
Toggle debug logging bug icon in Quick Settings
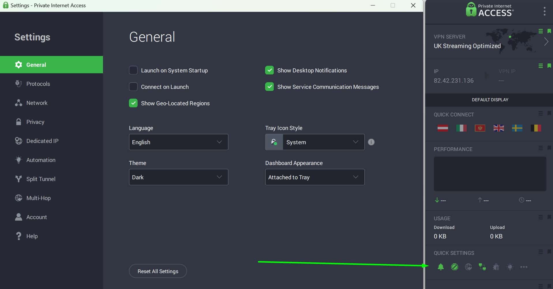[x=496, y=267]
